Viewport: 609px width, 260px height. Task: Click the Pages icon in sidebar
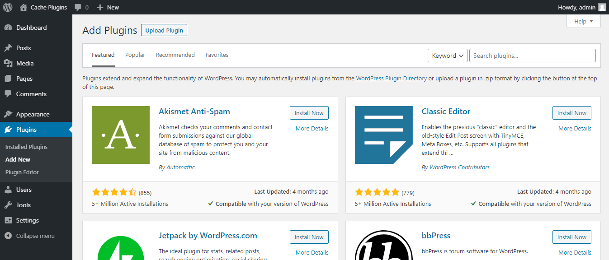tap(8, 79)
